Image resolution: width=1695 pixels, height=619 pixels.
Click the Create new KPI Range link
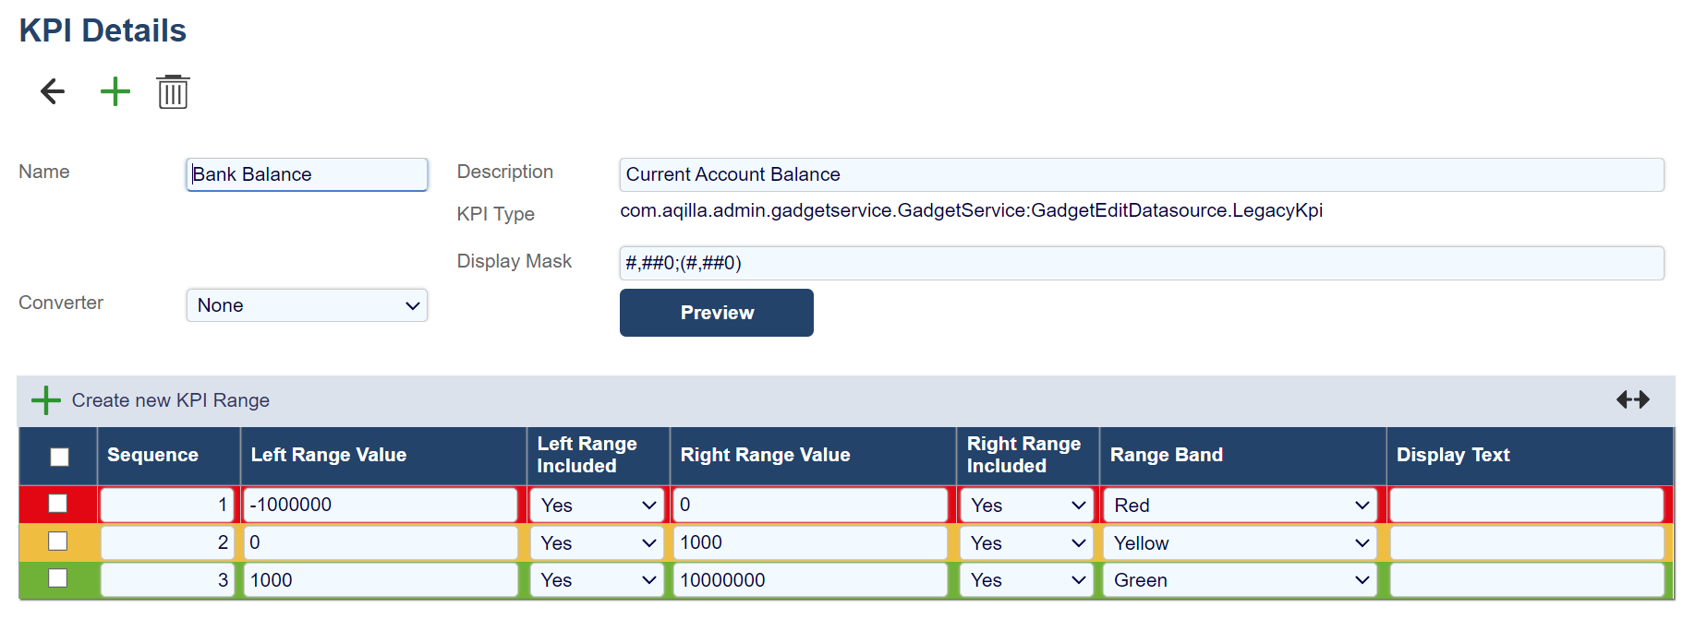[x=170, y=400]
